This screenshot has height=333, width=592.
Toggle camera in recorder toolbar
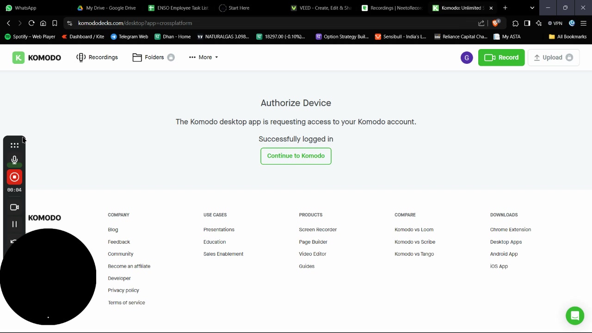[14, 207]
